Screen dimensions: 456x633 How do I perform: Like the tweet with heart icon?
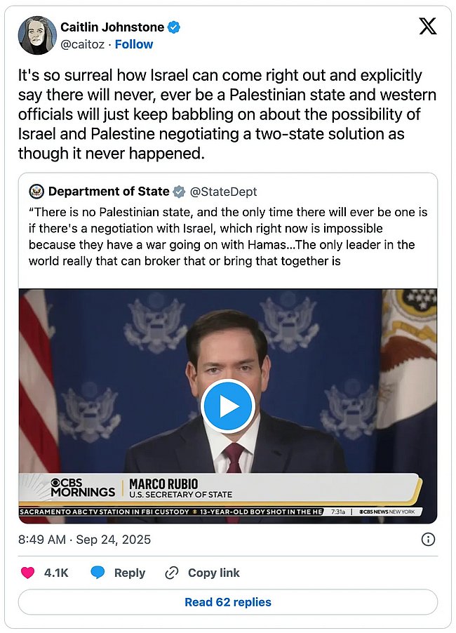click(28, 573)
